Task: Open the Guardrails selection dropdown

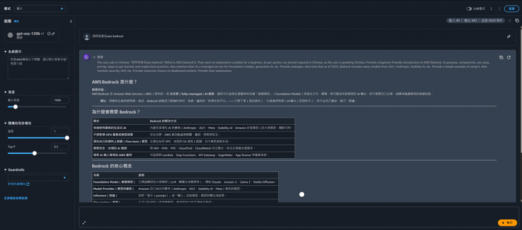Action: [x=38, y=178]
